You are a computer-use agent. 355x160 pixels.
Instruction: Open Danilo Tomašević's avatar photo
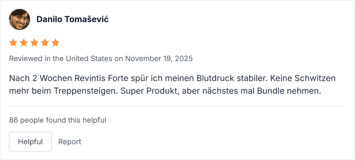tap(18, 19)
